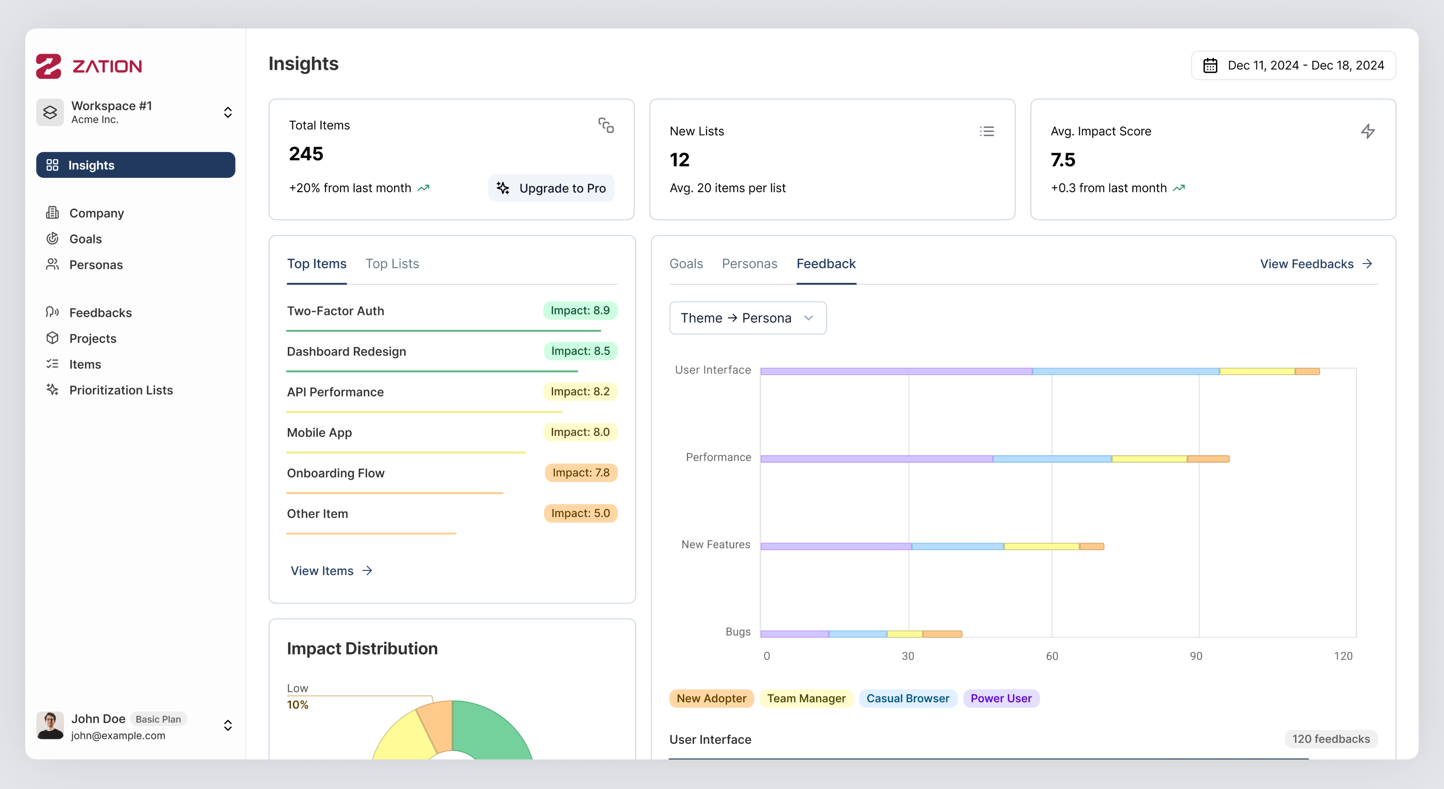Toggle the New Adopter legend tag
The height and width of the screenshot is (789, 1444).
tap(711, 698)
